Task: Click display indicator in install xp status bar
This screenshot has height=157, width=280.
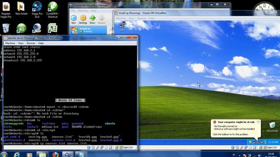Action: (x=255, y=147)
